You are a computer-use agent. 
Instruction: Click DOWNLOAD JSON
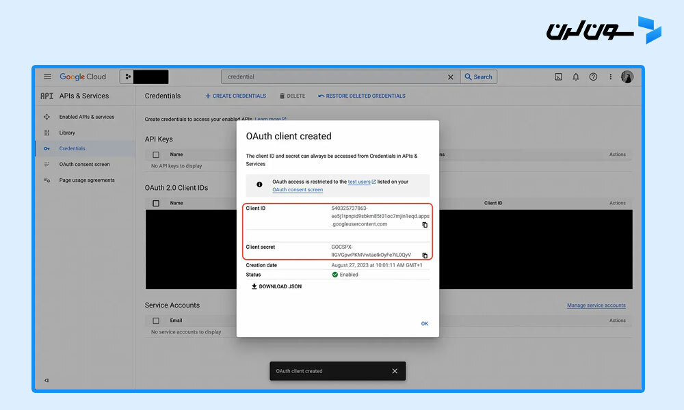pos(276,286)
